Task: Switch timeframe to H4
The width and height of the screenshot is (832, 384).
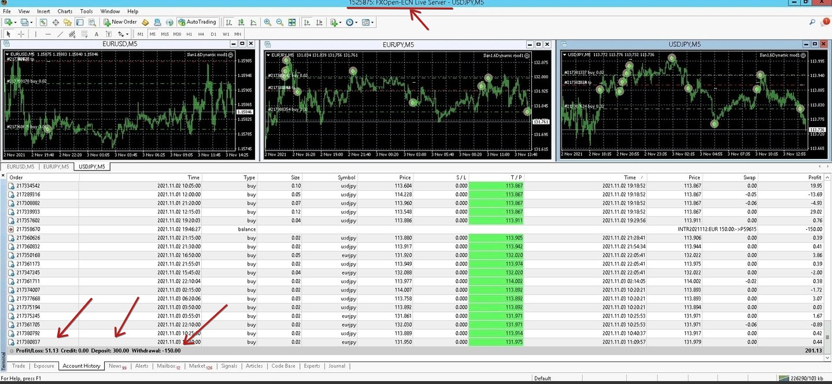Action: [201, 34]
